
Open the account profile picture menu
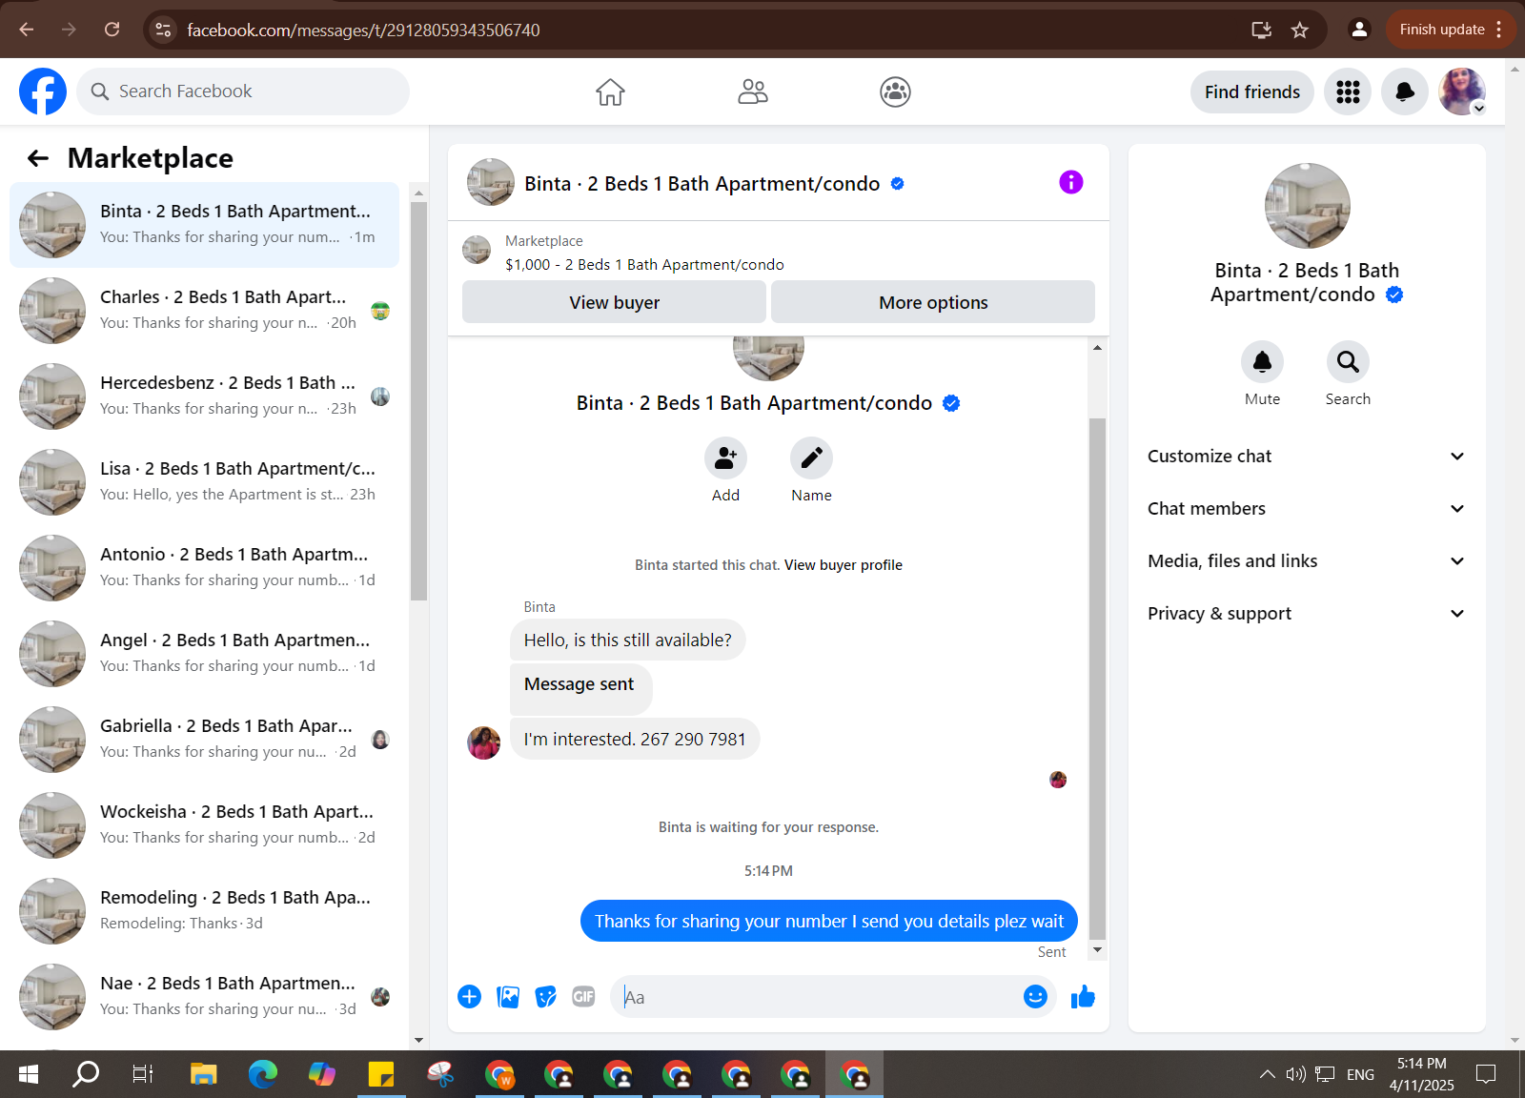[x=1462, y=91]
